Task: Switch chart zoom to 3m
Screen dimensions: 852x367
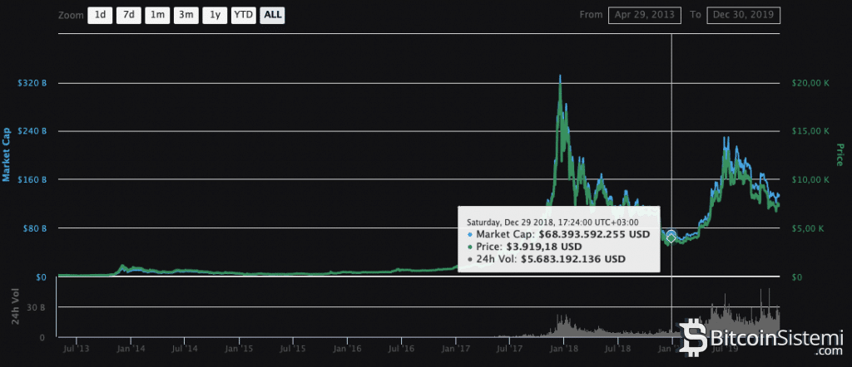Action: (x=186, y=15)
